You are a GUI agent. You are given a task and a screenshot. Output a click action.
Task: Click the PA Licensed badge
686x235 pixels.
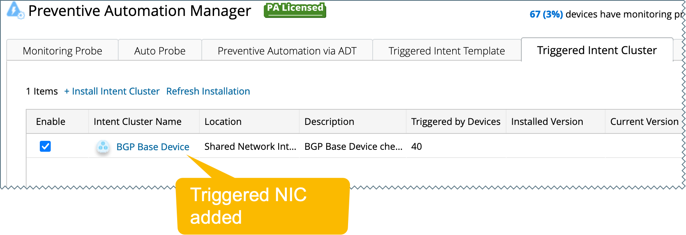295,9
